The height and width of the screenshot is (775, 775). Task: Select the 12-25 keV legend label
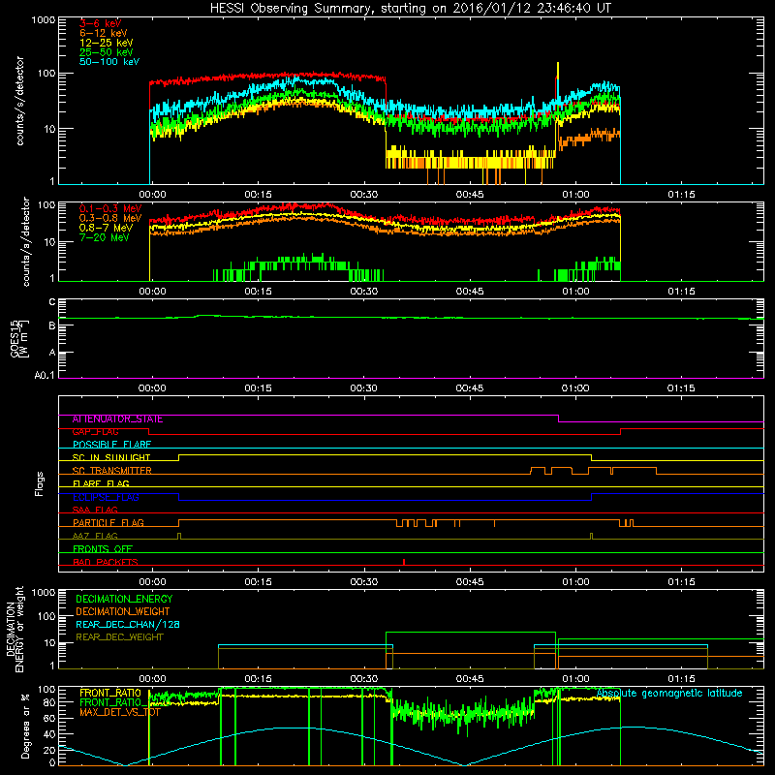107,43
